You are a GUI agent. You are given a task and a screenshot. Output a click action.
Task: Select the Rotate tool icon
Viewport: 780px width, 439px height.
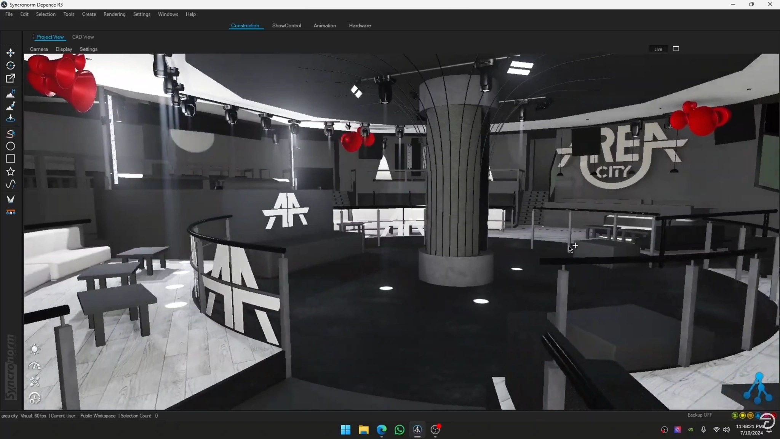pos(10,66)
